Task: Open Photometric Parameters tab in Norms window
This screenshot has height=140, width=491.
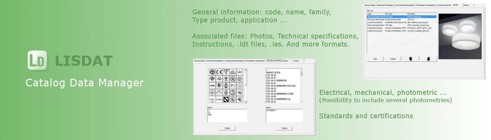Action: pyautogui.click(x=255, y=61)
